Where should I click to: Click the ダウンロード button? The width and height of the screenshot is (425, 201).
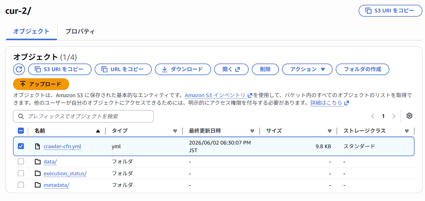(x=183, y=69)
